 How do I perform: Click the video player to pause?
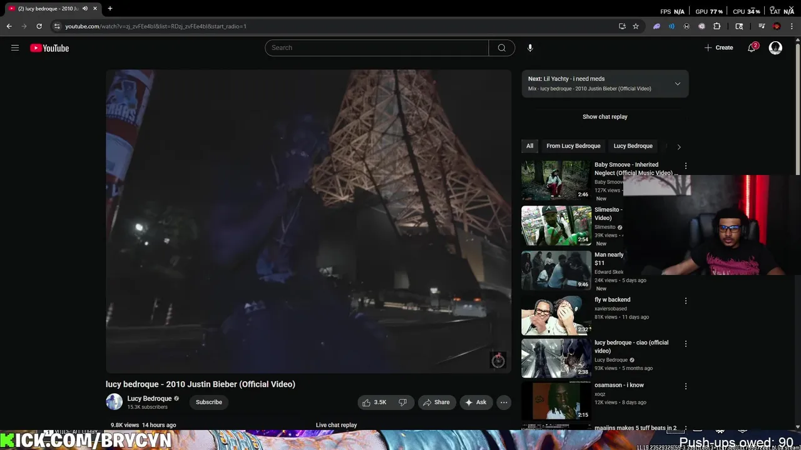(309, 221)
